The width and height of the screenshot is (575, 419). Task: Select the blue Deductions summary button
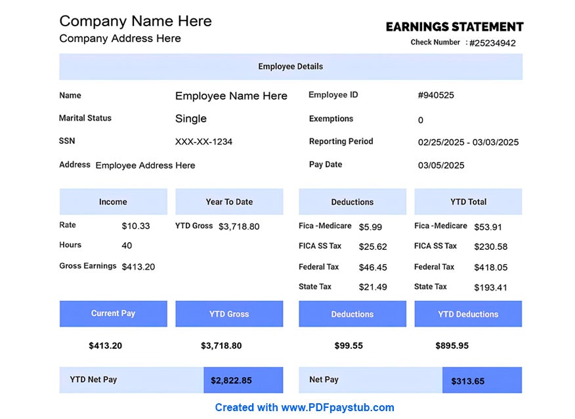coord(352,313)
